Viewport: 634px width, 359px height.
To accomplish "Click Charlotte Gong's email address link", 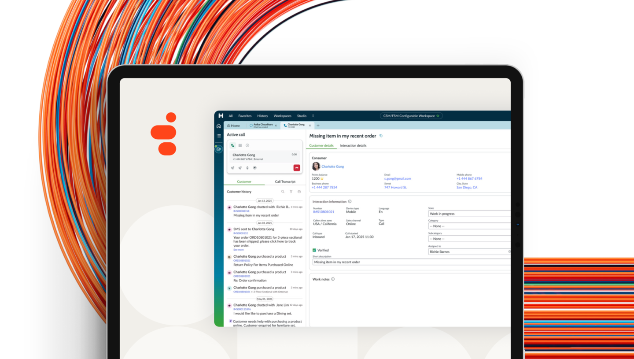I will [x=397, y=178].
